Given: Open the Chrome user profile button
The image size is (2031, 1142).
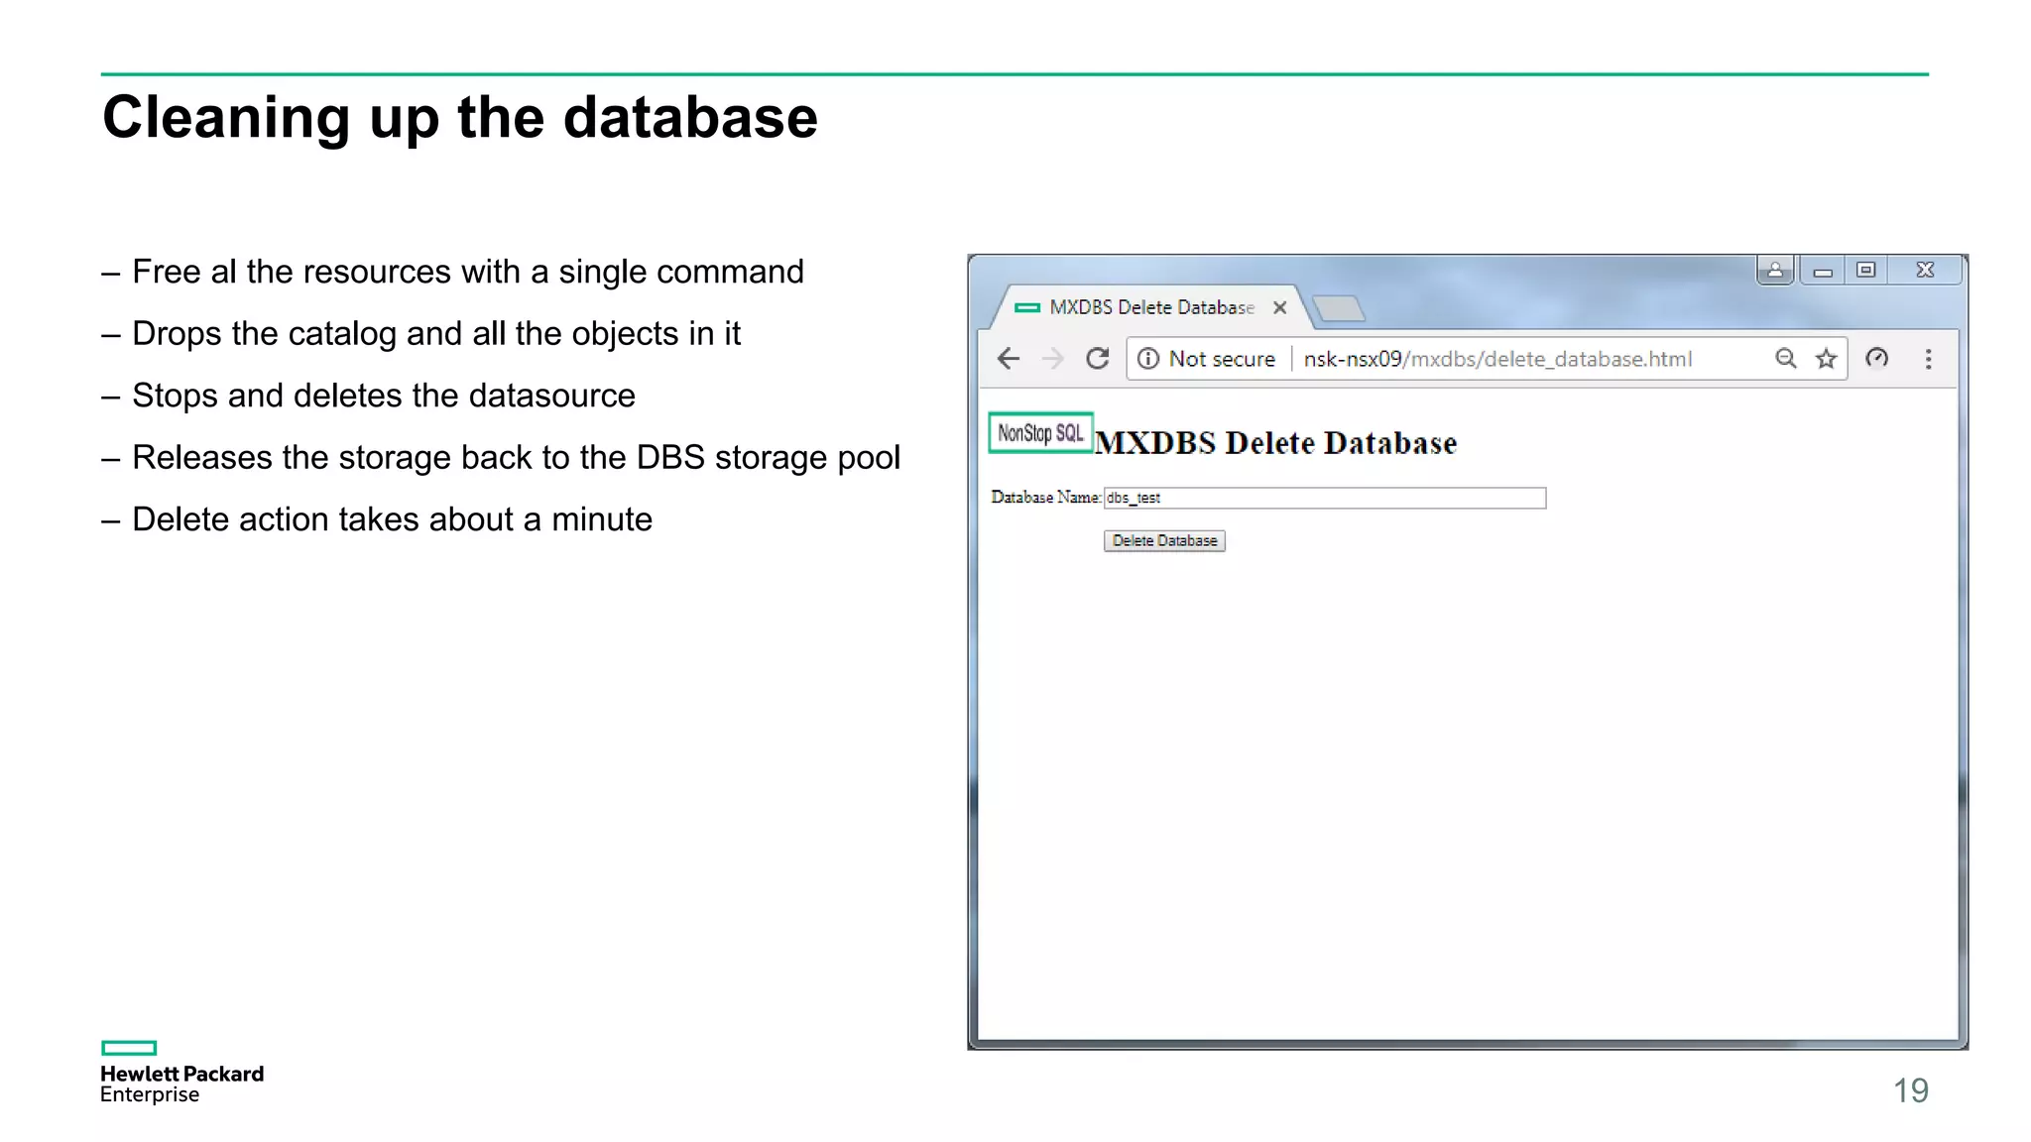Looking at the screenshot, I should click(x=1775, y=270).
